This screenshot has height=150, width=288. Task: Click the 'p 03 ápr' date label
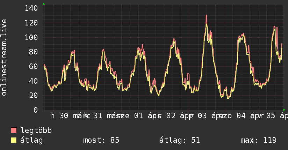(x=207, y=116)
